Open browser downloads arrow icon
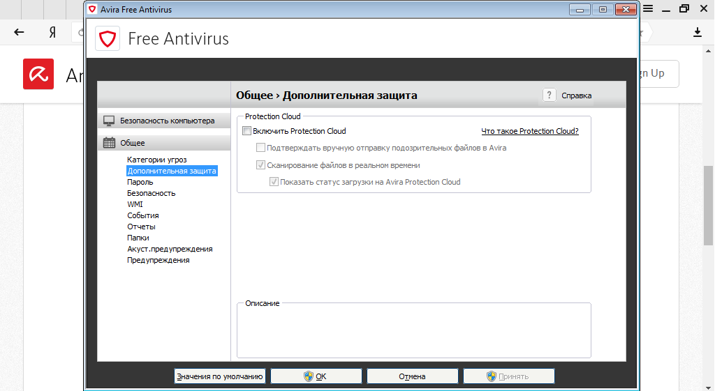715x391 pixels. click(x=698, y=32)
